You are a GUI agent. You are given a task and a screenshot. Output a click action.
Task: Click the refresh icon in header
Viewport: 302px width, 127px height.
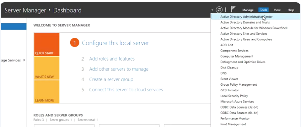219,10
